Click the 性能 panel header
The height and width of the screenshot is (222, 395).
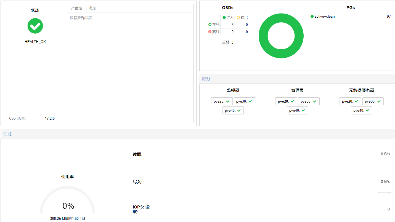(x=198, y=134)
